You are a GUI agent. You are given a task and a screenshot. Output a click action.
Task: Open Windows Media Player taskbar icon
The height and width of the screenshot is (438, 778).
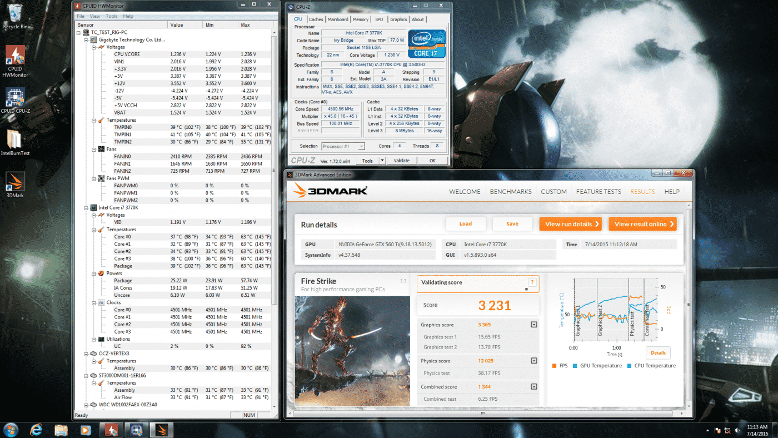(85, 430)
